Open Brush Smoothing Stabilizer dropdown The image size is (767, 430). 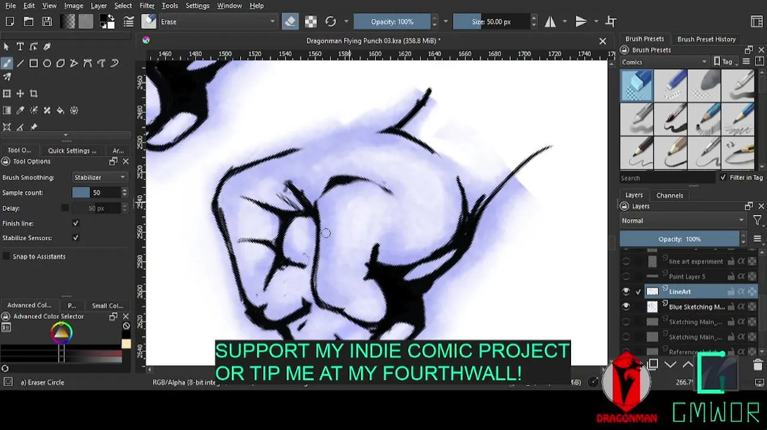(100, 177)
